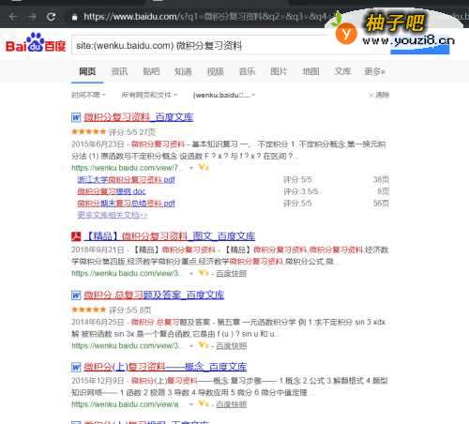Open the Baidu logo homepage link

point(36,43)
